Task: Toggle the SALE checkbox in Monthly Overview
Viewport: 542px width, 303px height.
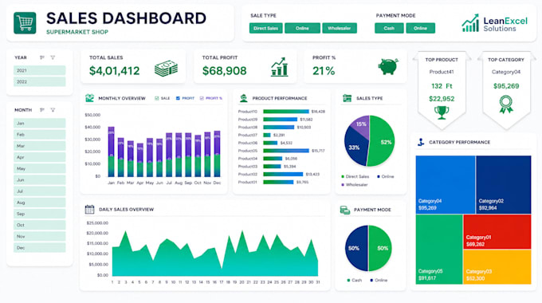Action: coord(156,98)
